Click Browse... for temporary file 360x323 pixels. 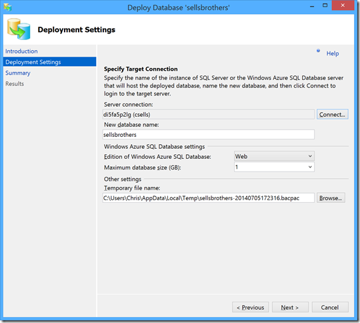tap(331, 198)
